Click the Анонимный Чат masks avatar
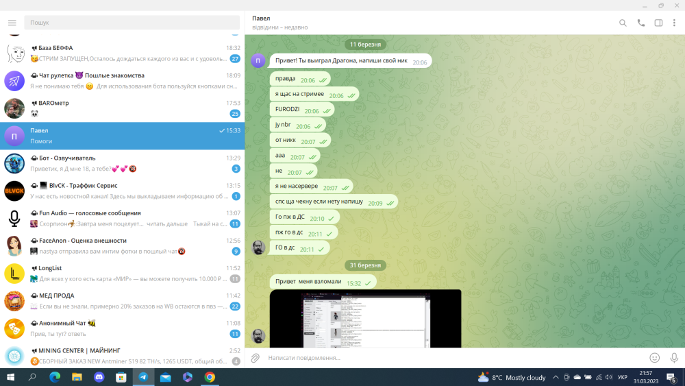 [x=14, y=328]
